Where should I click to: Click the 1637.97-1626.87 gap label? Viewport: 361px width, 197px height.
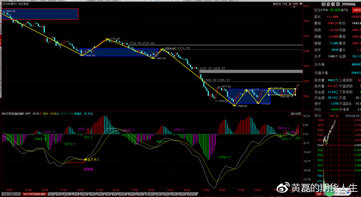212,68
